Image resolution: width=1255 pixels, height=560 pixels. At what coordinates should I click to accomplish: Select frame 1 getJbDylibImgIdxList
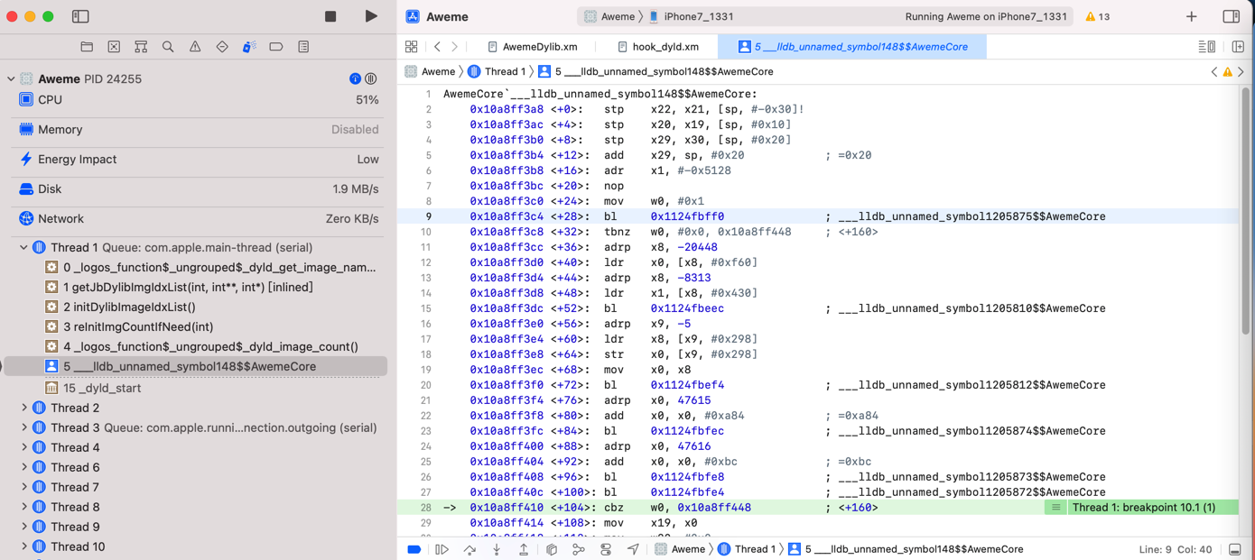pyautogui.click(x=179, y=287)
